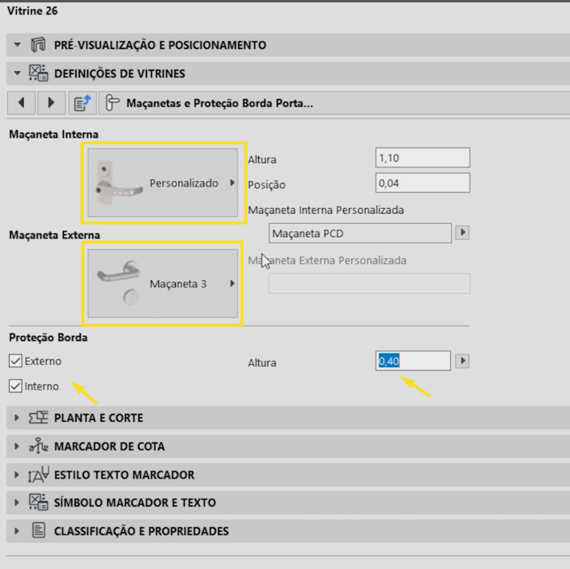Open the settings page list icon
Image resolution: width=570 pixels, height=569 pixels.
coord(82,103)
